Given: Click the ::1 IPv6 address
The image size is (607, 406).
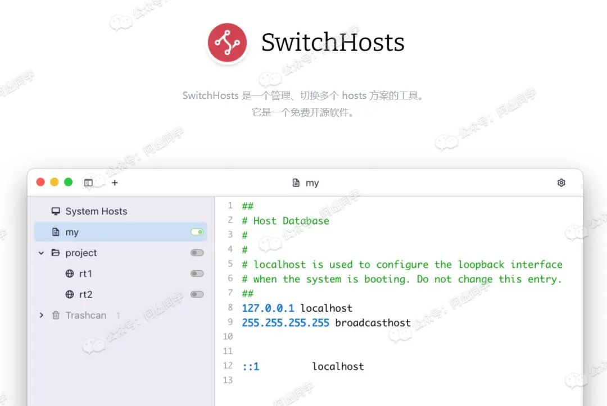Looking at the screenshot, I should click(x=251, y=367).
